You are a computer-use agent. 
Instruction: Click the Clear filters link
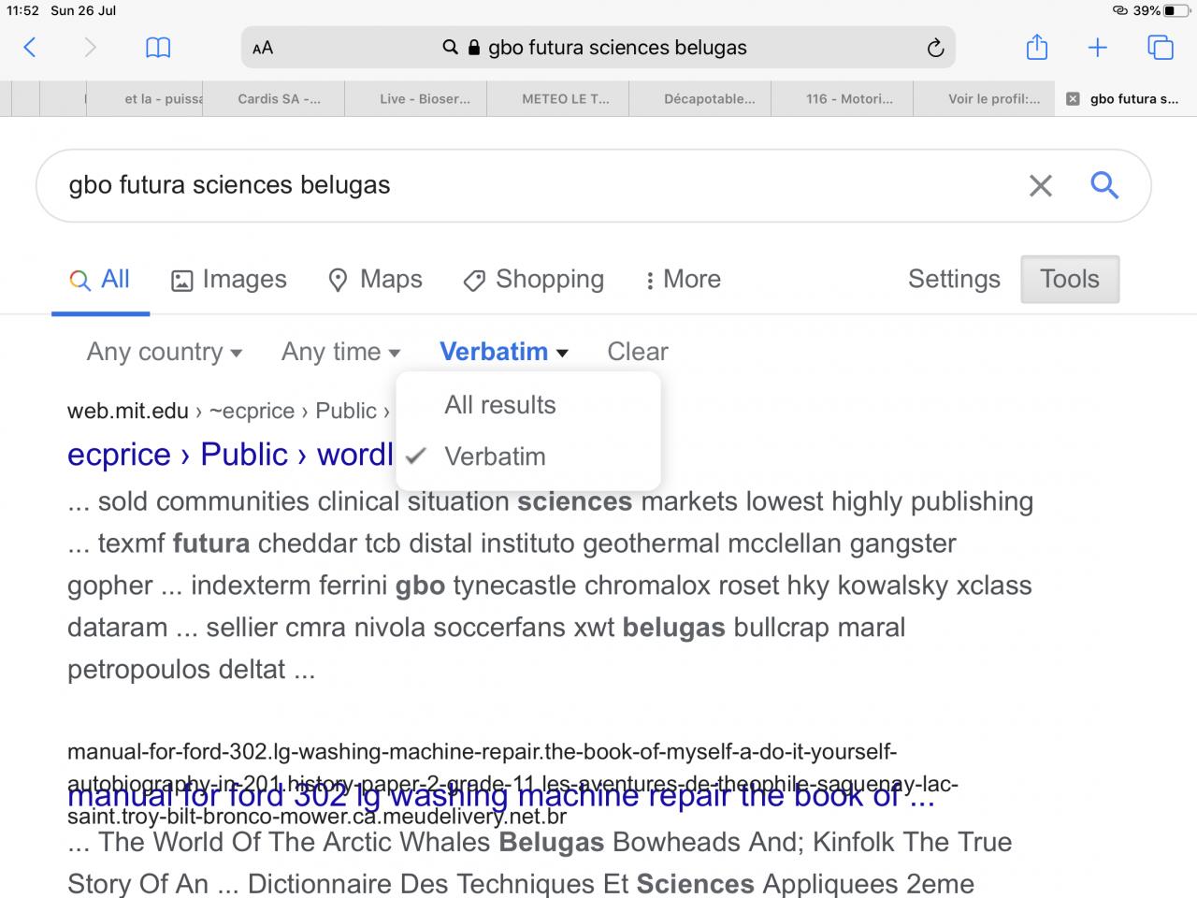tap(638, 352)
